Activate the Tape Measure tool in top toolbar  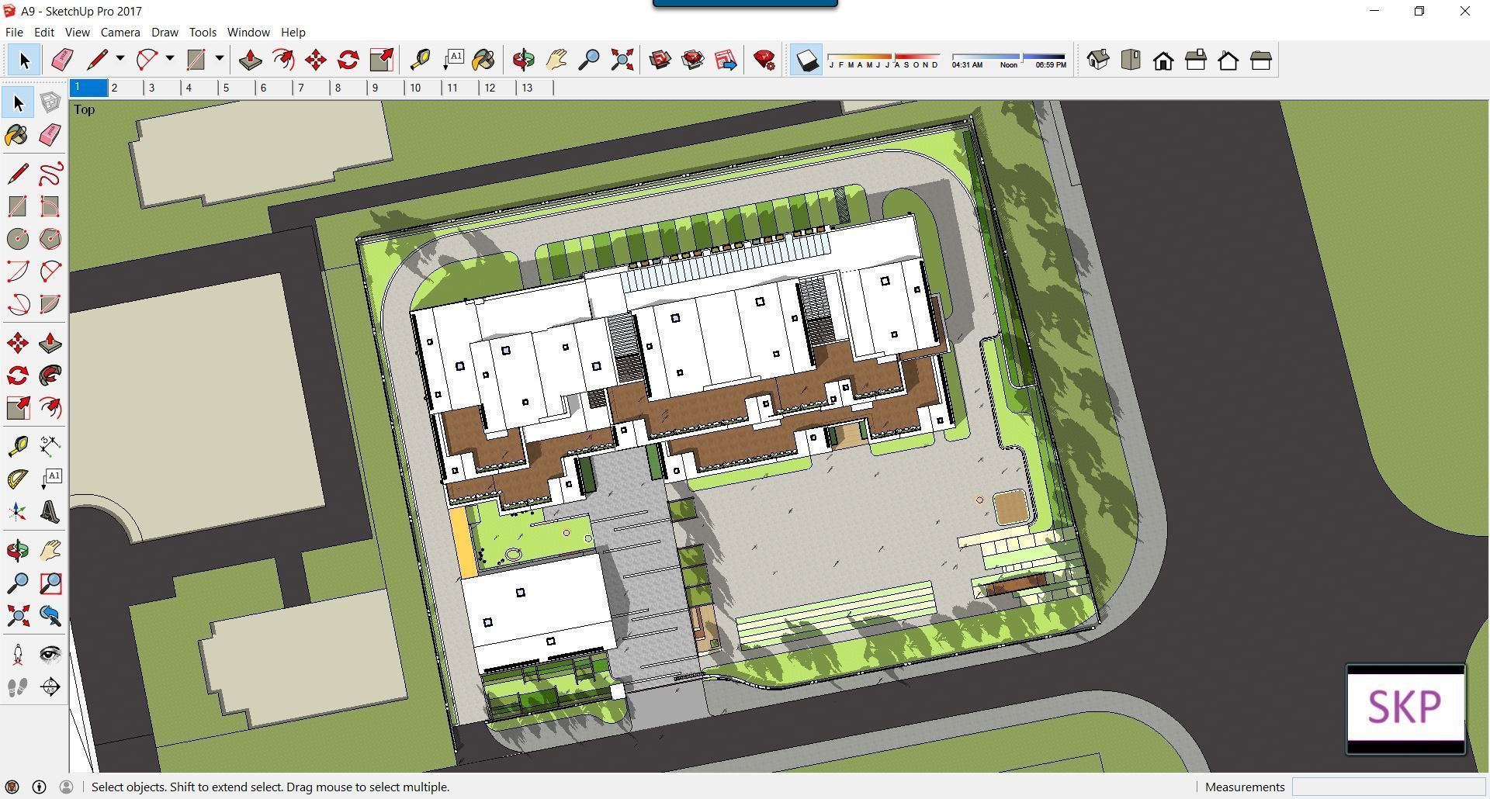(420, 60)
